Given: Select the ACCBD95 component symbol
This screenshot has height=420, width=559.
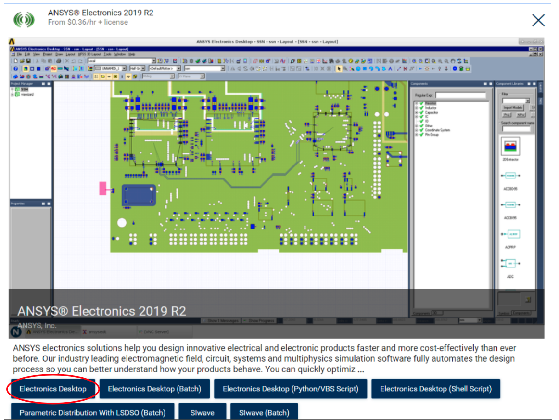Looking at the screenshot, I should coord(510,176).
